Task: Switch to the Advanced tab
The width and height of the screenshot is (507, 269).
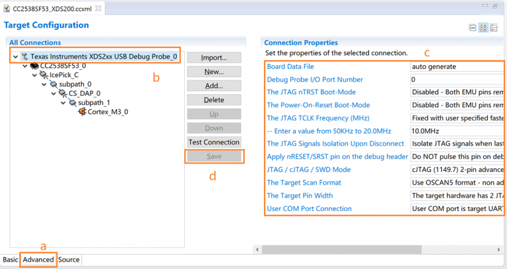Action: pos(38,260)
